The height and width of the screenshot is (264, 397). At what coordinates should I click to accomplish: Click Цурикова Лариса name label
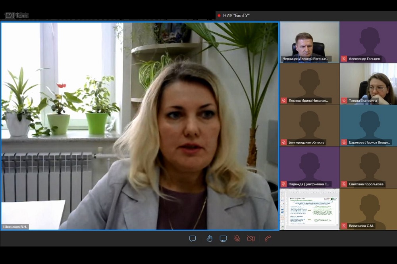(370, 142)
